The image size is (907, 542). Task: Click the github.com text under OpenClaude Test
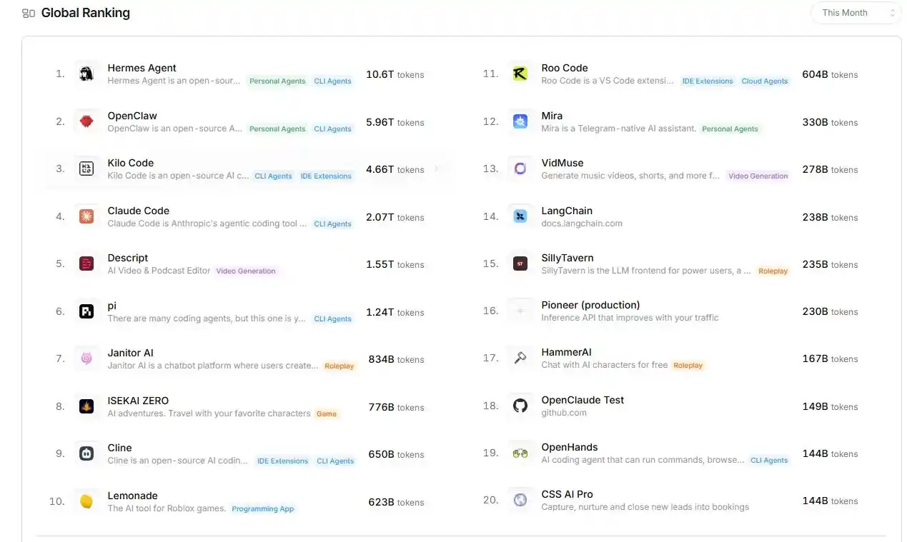564,413
